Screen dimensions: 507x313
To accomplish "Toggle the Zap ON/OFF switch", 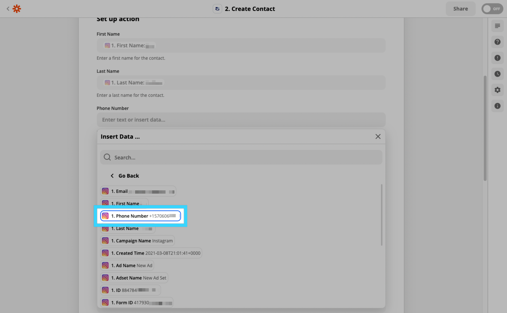I will click(492, 9).
